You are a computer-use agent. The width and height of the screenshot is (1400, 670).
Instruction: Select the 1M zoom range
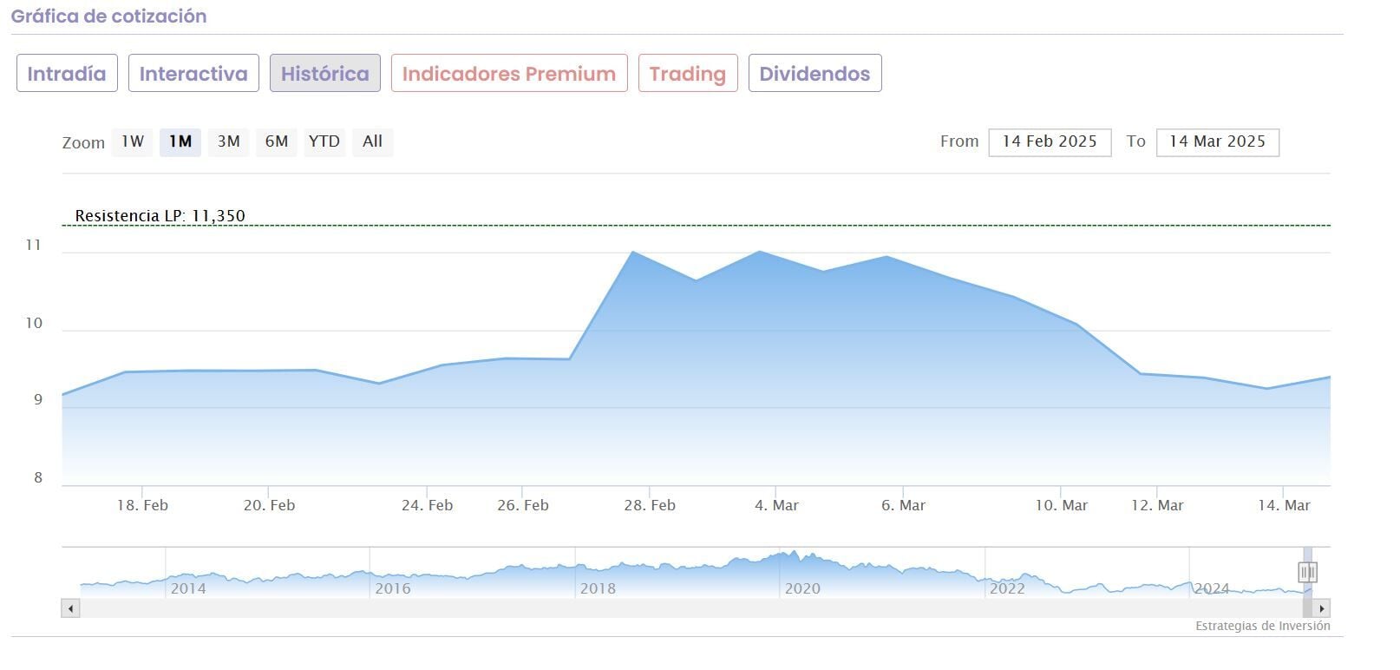[180, 141]
